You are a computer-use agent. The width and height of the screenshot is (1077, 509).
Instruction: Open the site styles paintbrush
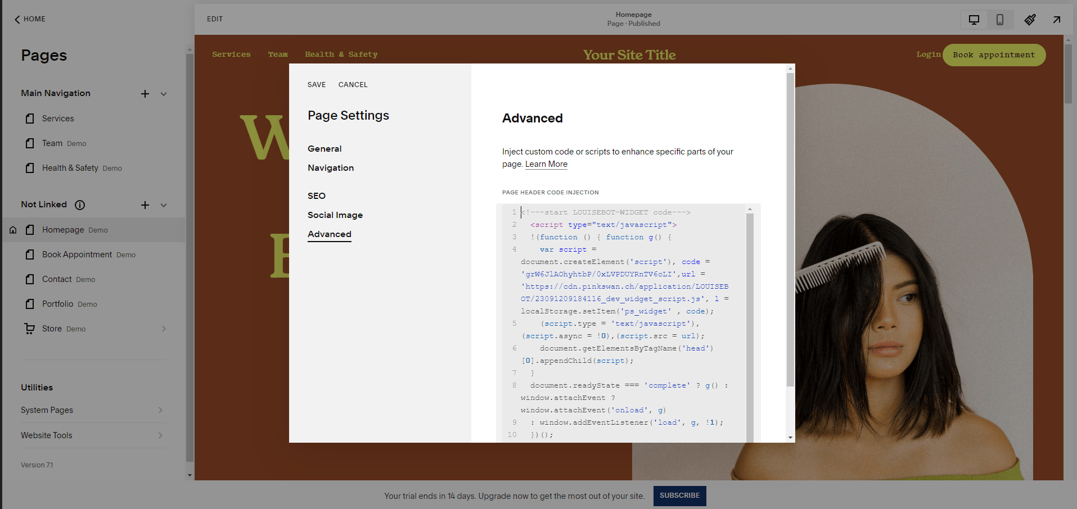click(x=1030, y=20)
